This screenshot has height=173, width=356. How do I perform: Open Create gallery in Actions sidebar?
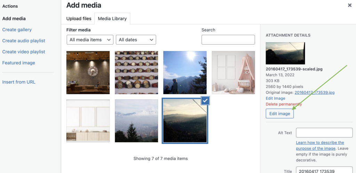coord(17,30)
